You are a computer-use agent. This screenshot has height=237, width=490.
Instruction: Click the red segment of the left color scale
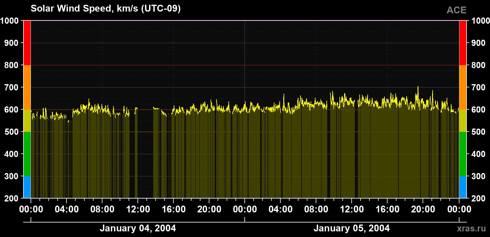click(27, 43)
